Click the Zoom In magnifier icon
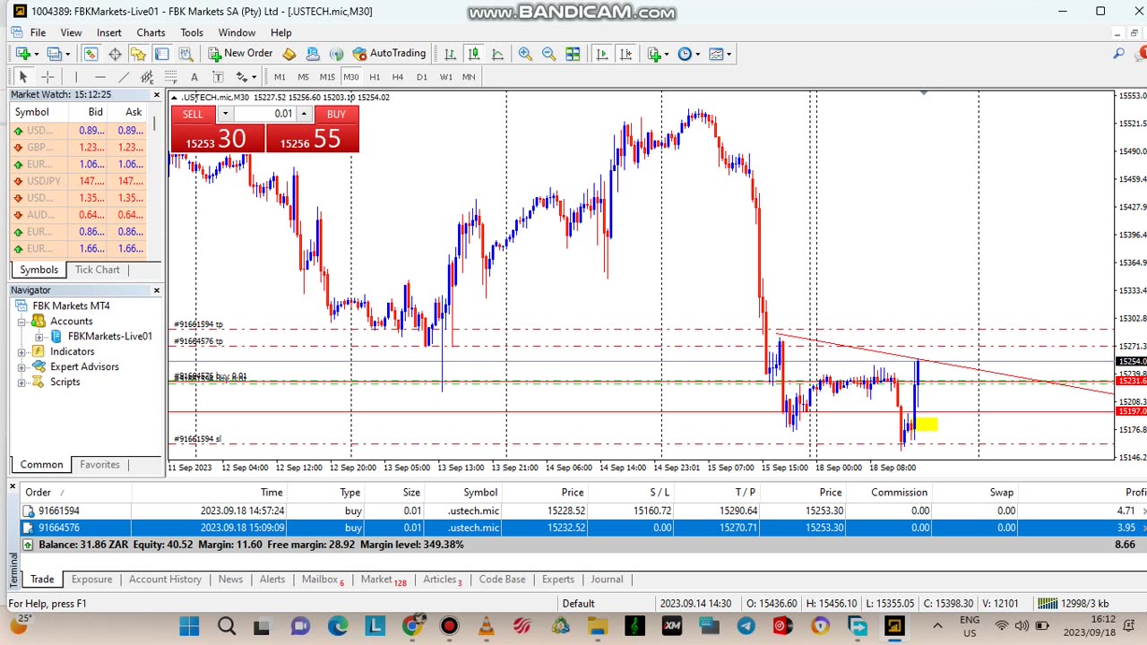 tap(525, 54)
